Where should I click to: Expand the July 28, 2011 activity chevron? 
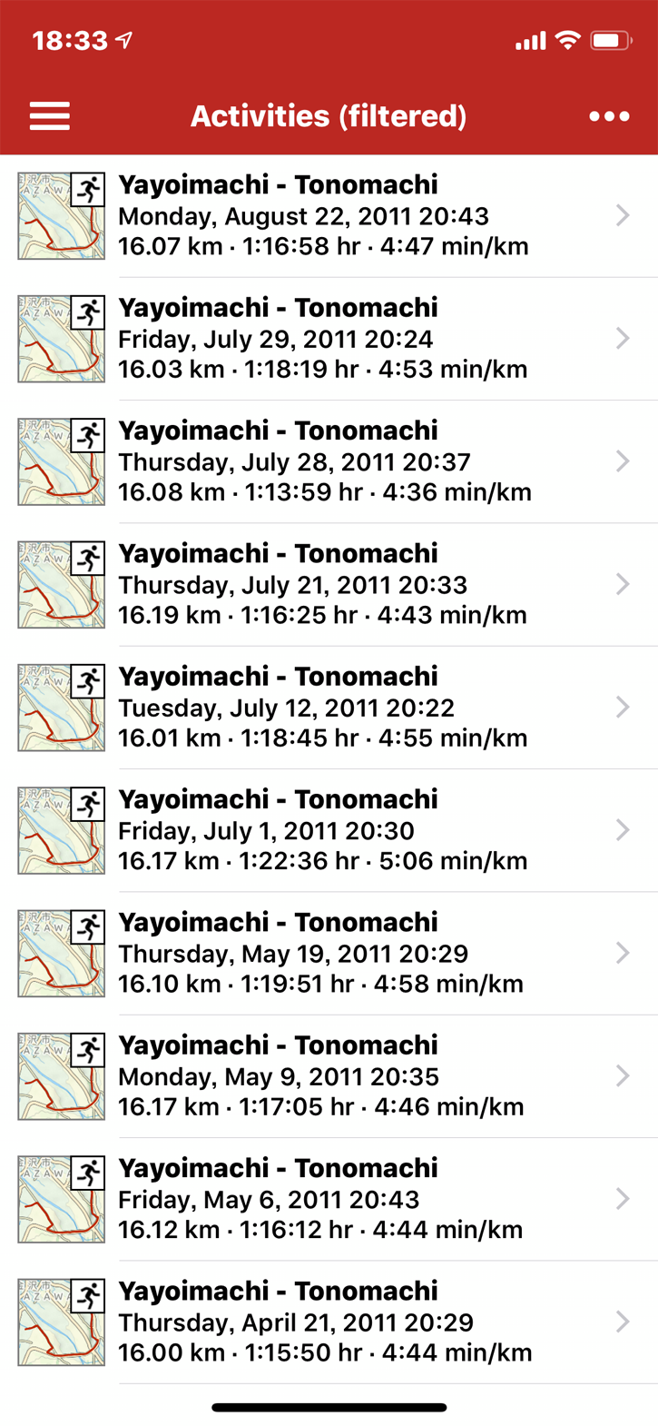coord(623,461)
